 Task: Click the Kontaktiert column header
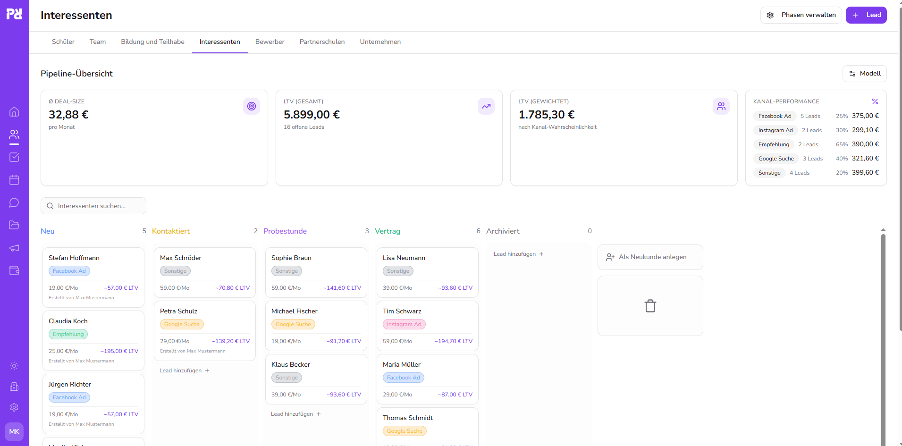(171, 231)
